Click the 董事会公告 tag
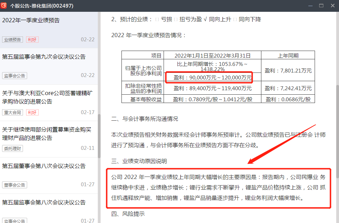Viewport: 339px width, 223px height. pyautogui.click(x=15, y=185)
